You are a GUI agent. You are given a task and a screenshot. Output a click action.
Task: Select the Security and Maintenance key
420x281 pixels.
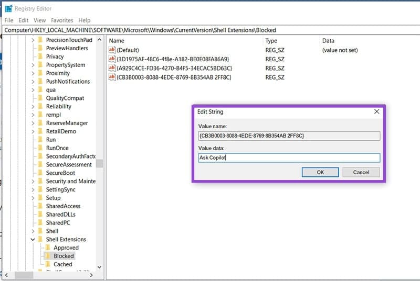click(71, 181)
